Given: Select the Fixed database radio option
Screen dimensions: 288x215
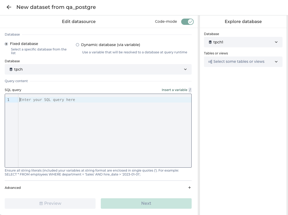Looking at the screenshot, I should click(x=6, y=44).
